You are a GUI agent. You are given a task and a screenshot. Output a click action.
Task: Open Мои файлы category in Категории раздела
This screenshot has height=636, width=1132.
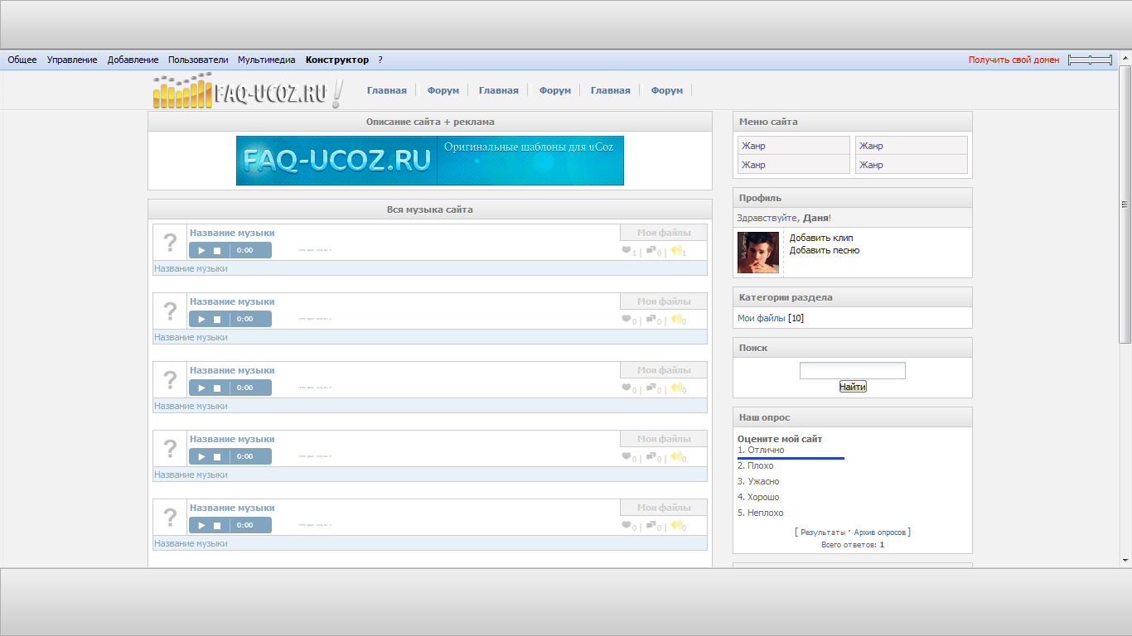click(762, 318)
